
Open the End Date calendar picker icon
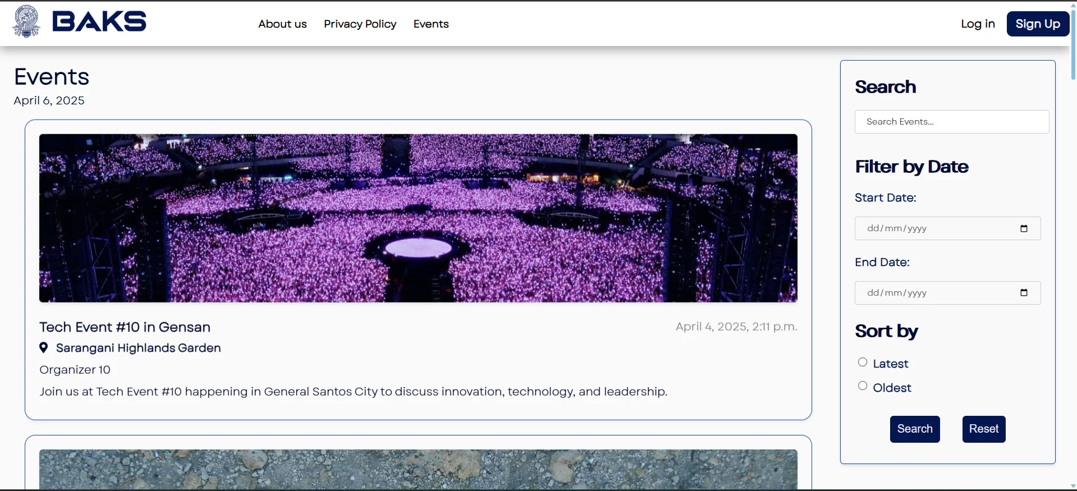click(x=1024, y=293)
